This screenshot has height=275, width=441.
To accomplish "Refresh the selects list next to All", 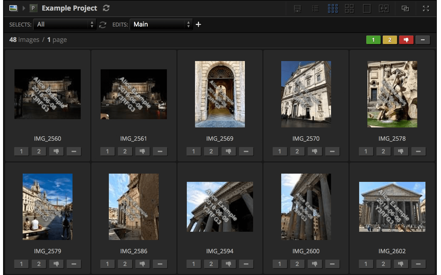I will [103, 25].
